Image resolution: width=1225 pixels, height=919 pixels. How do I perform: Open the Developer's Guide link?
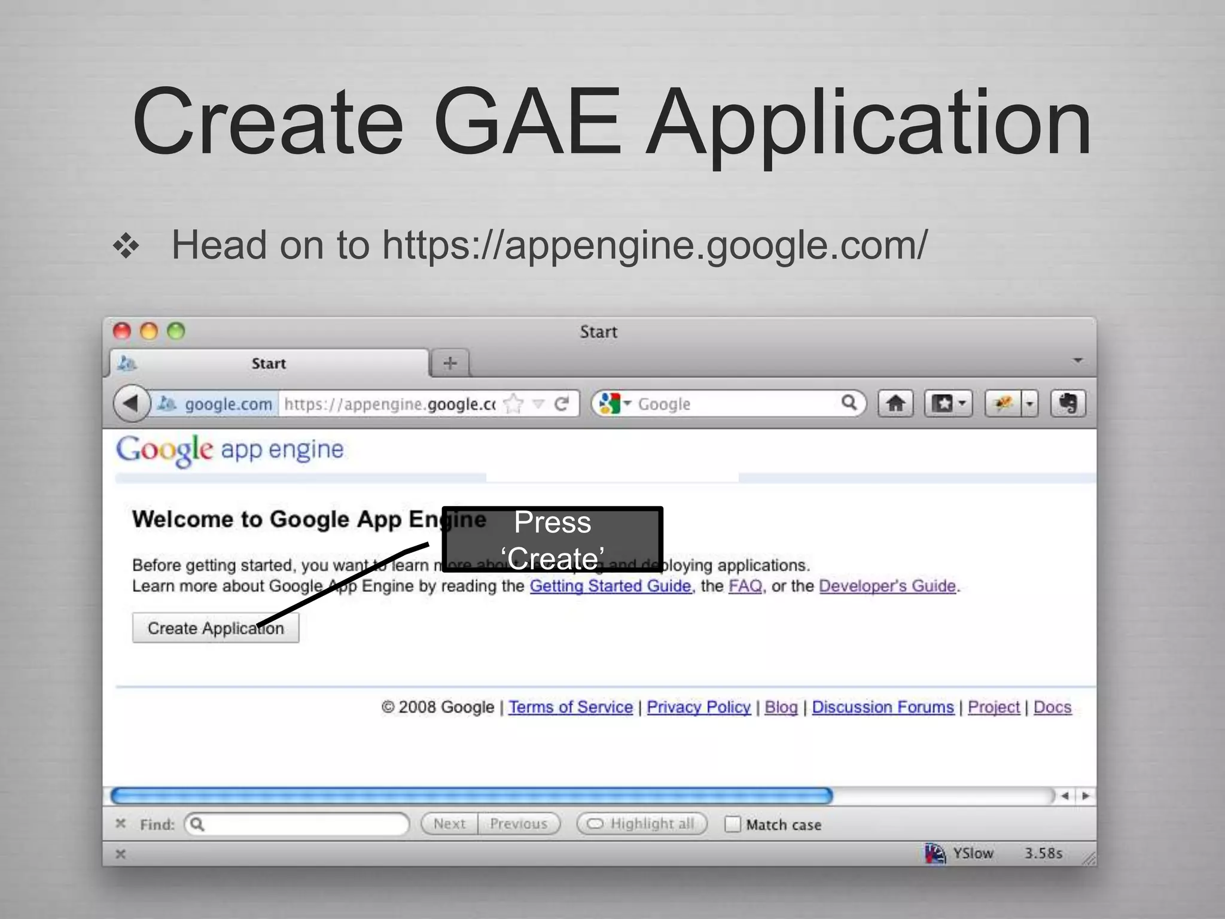click(887, 586)
